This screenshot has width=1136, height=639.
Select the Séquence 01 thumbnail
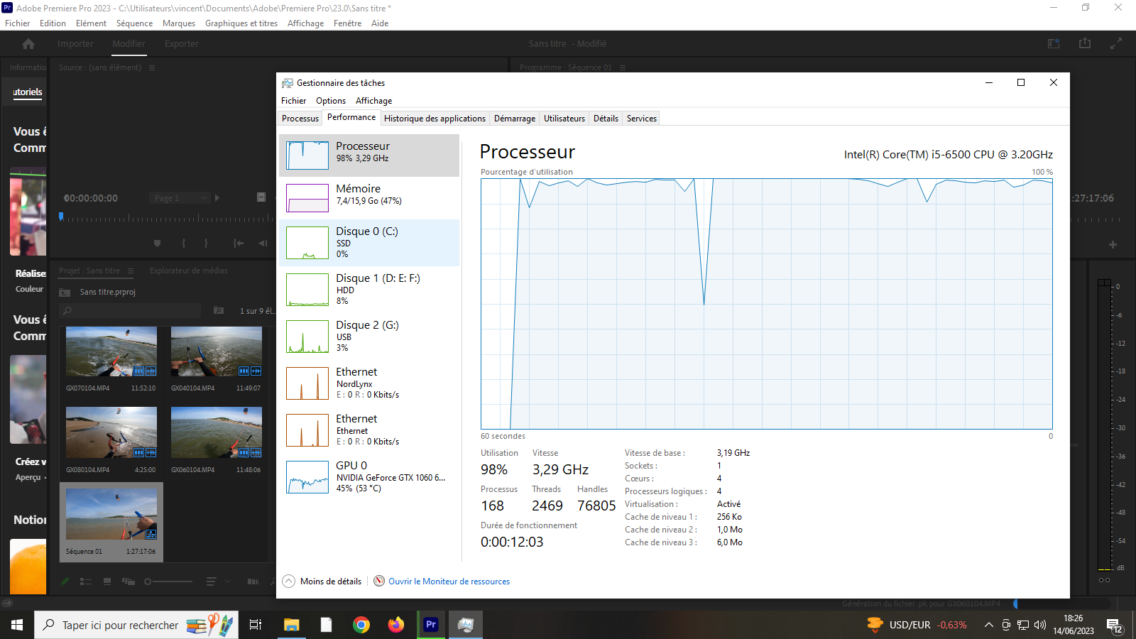click(x=111, y=515)
